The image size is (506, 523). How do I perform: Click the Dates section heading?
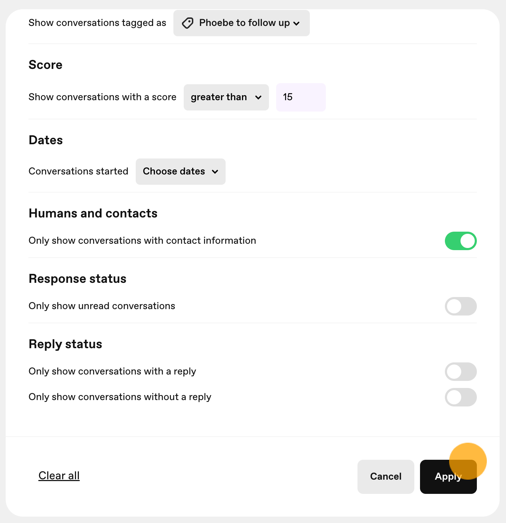click(x=46, y=140)
